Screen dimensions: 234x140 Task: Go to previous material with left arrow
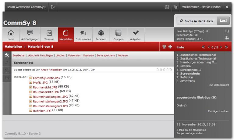209,47
